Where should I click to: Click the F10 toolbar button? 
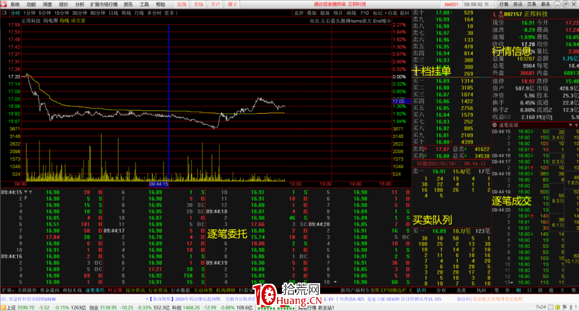[x=365, y=13]
